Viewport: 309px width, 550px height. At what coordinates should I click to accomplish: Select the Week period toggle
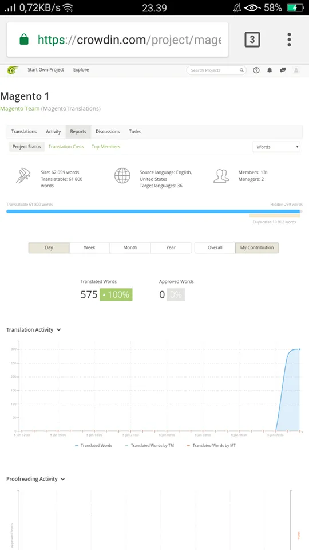click(89, 247)
